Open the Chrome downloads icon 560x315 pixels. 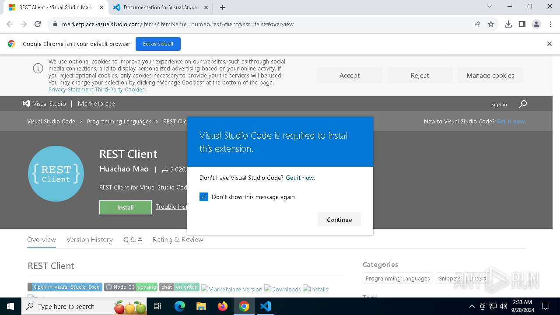(508, 24)
